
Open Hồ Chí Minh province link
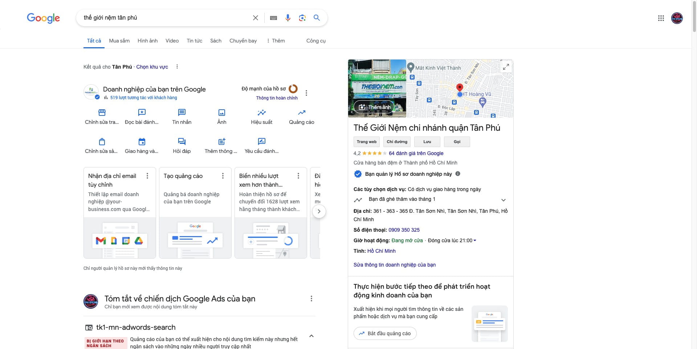[x=381, y=251]
